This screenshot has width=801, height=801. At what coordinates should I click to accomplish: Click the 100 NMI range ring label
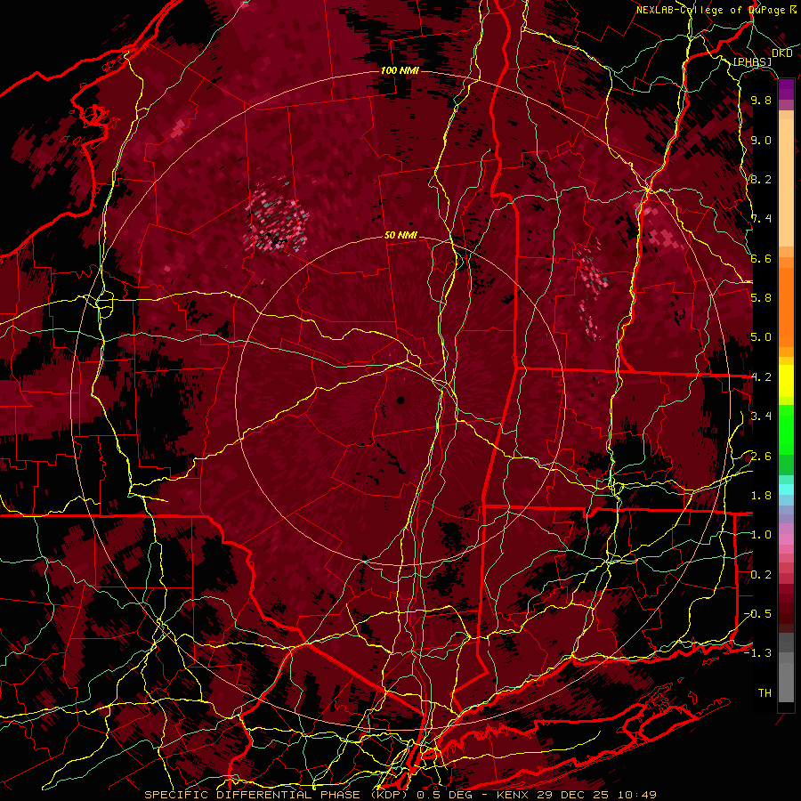coord(400,70)
